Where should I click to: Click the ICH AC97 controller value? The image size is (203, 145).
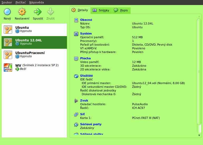tap(138, 108)
